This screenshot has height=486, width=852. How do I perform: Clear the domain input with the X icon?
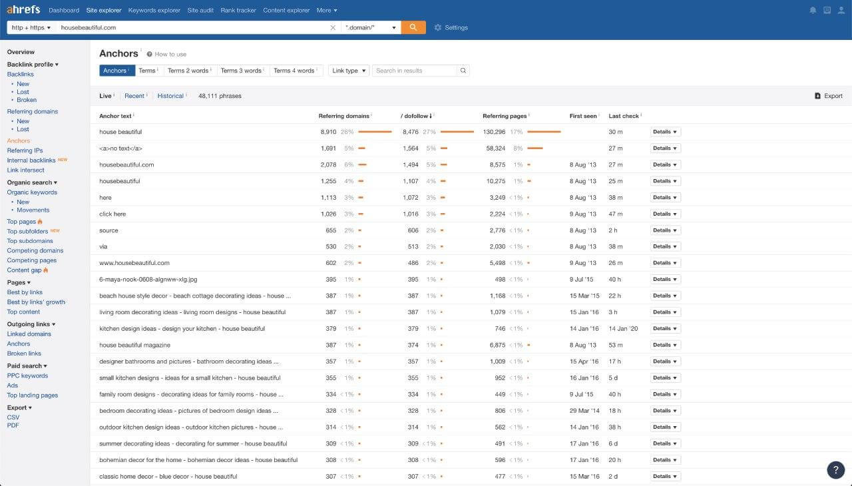[333, 27]
